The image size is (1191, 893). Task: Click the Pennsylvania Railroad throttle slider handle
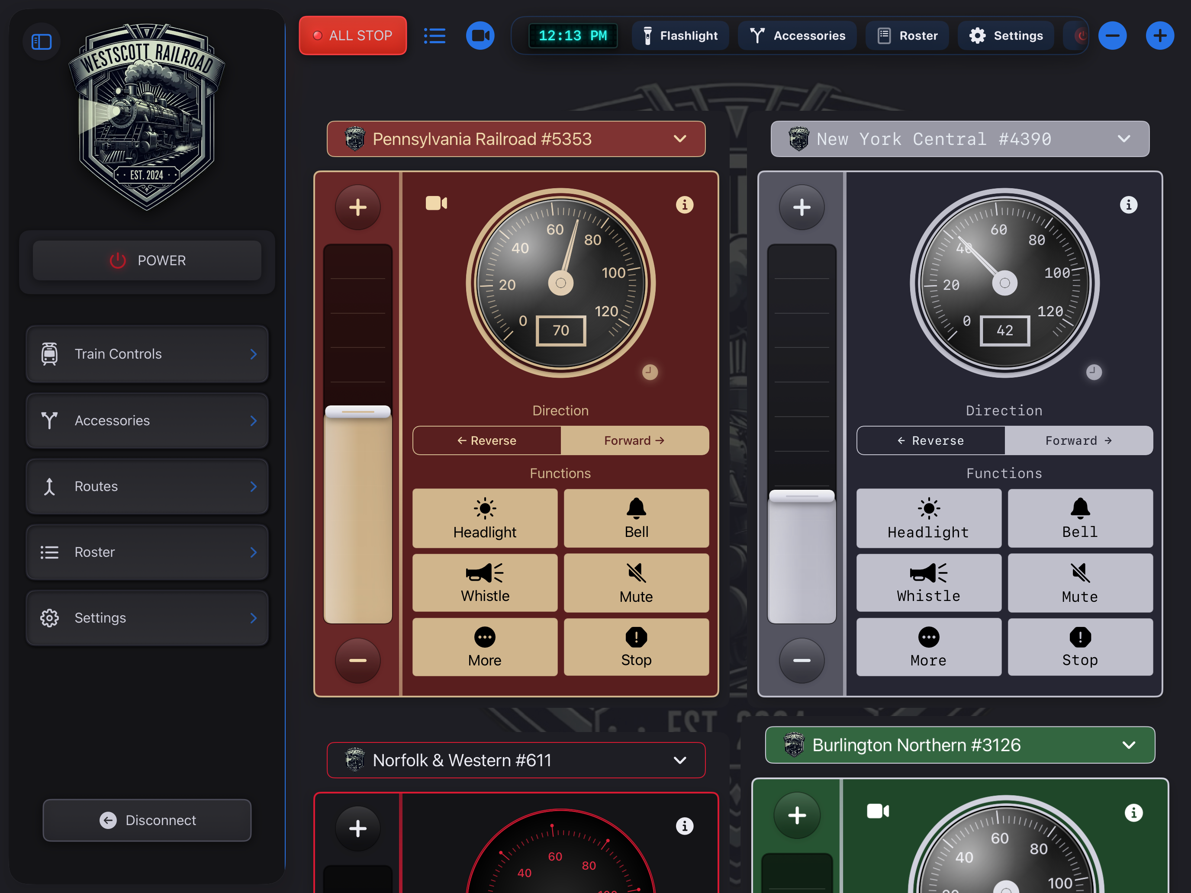pyautogui.click(x=357, y=412)
